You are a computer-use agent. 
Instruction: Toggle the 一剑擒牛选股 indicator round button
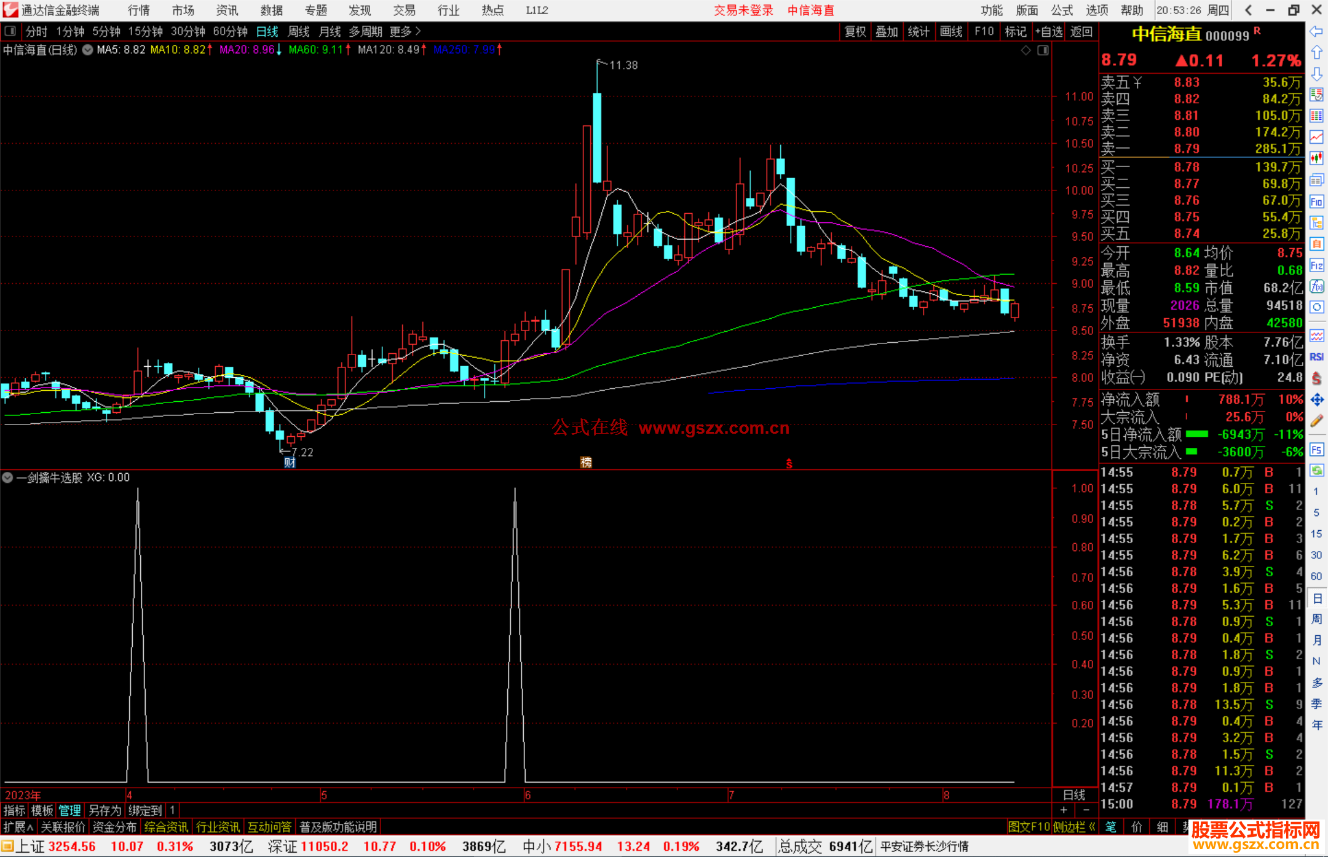(x=7, y=477)
